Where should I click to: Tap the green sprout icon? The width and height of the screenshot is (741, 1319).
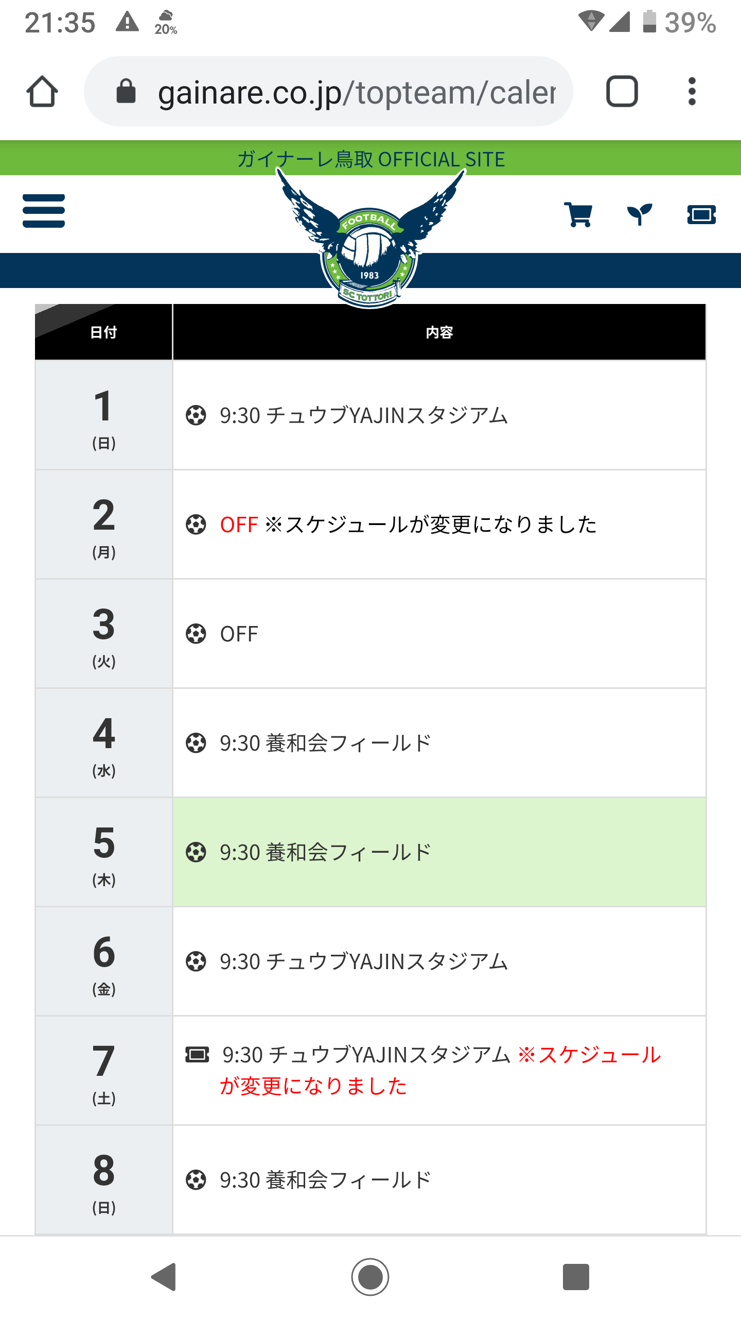point(640,214)
